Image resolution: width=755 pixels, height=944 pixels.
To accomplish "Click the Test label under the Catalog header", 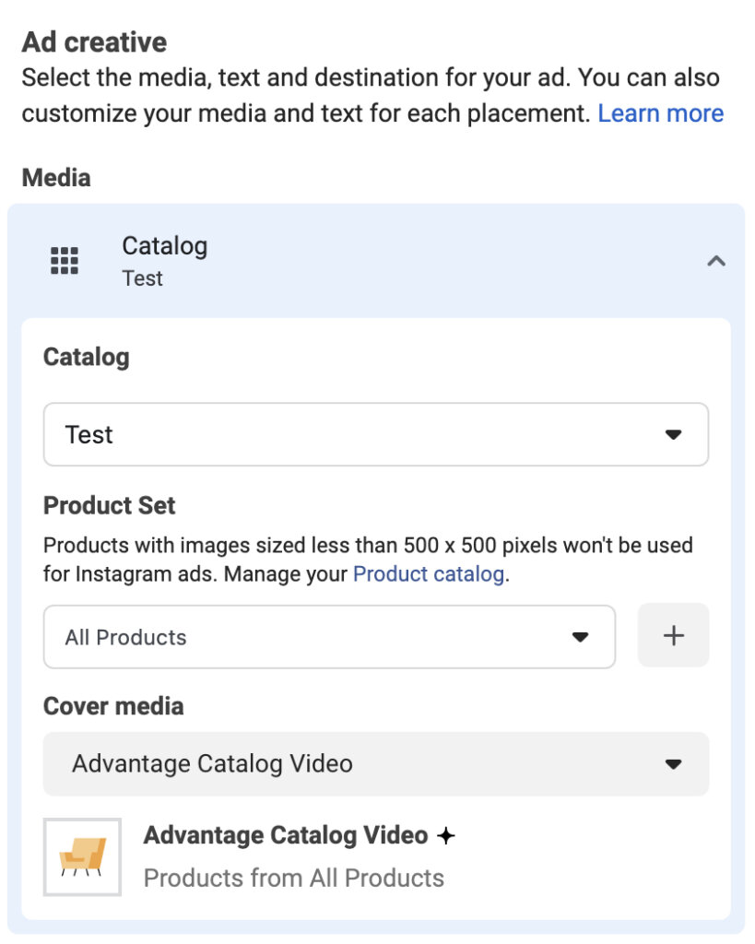I will [x=142, y=278].
